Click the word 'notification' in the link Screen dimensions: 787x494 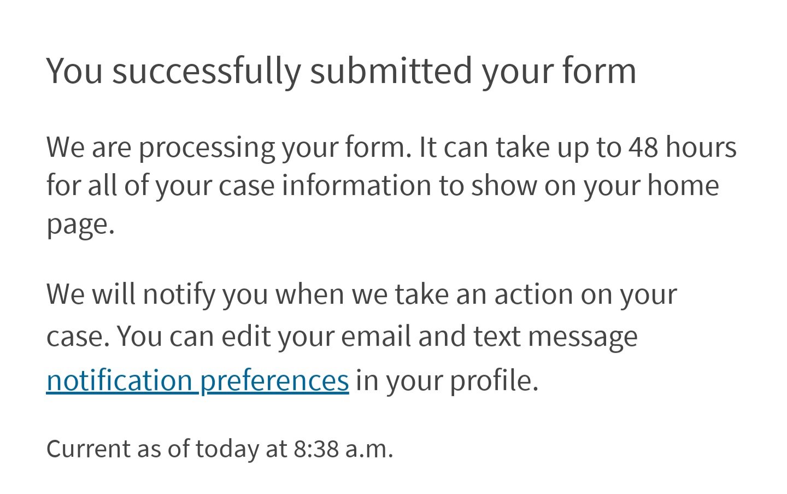119,381
